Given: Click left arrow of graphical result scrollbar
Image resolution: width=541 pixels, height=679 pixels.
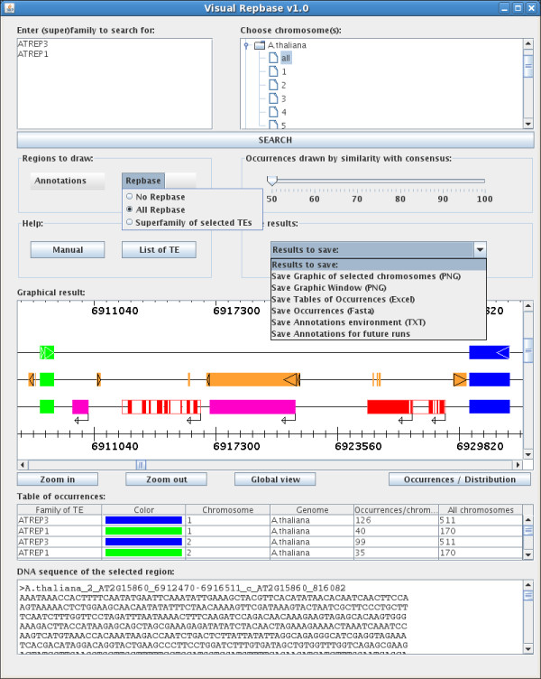Looking at the screenshot, I should click(23, 465).
